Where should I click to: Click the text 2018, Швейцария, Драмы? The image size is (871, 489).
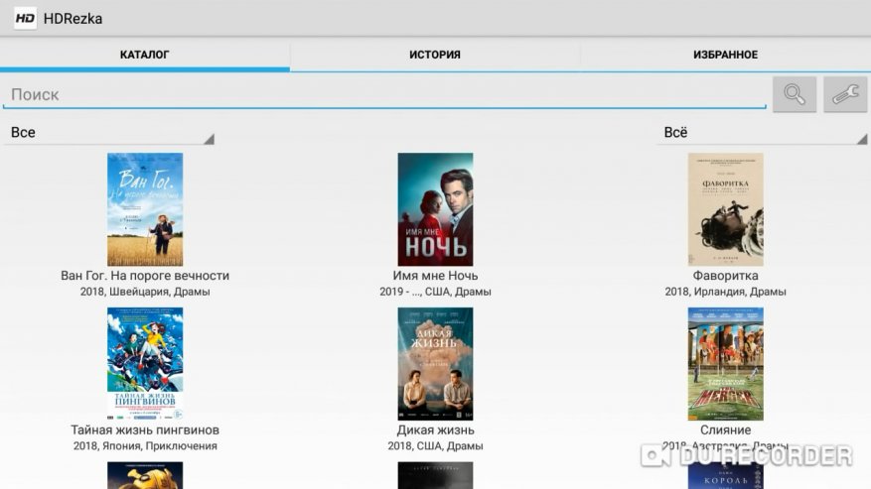[x=145, y=292]
